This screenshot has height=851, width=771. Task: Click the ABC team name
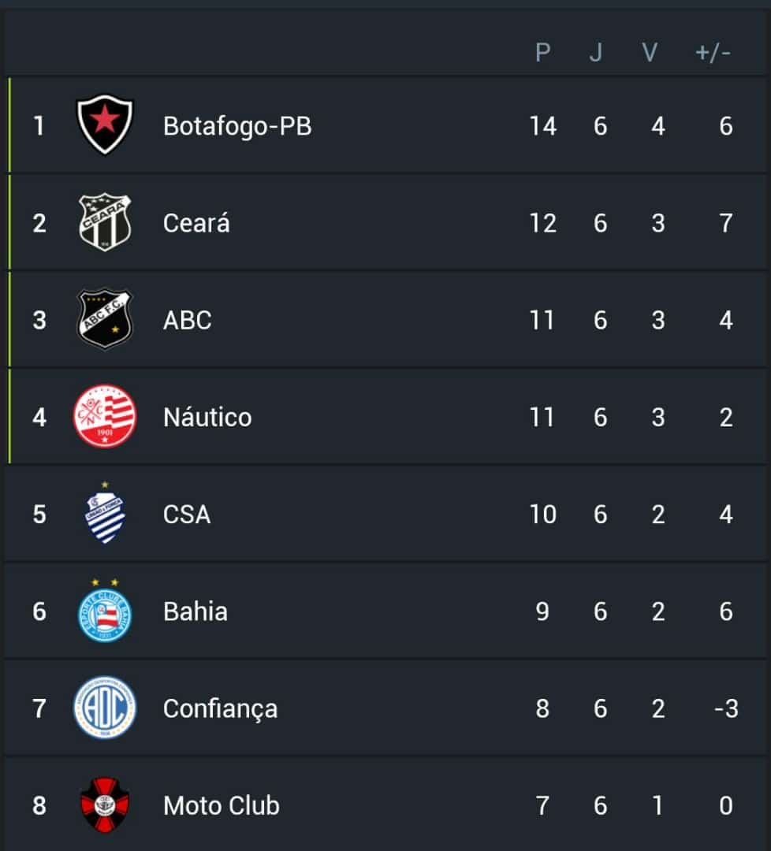point(188,320)
